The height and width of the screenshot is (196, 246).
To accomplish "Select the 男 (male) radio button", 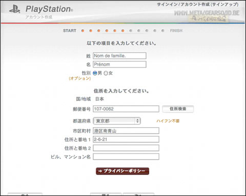I will [95, 73].
